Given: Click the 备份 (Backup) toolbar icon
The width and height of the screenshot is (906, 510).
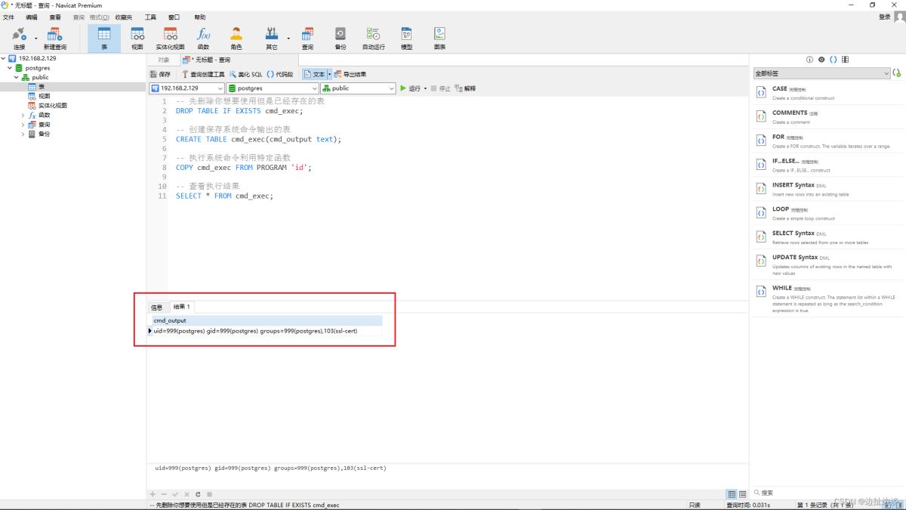Looking at the screenshot, I should pyautogui.click(x=340, y=38).
